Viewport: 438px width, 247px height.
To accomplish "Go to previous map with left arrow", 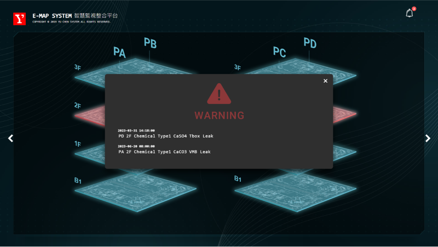I will 10,139.
